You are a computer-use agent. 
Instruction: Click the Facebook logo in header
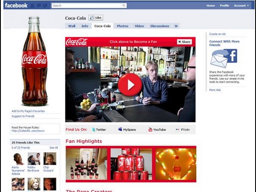[16, 6]
